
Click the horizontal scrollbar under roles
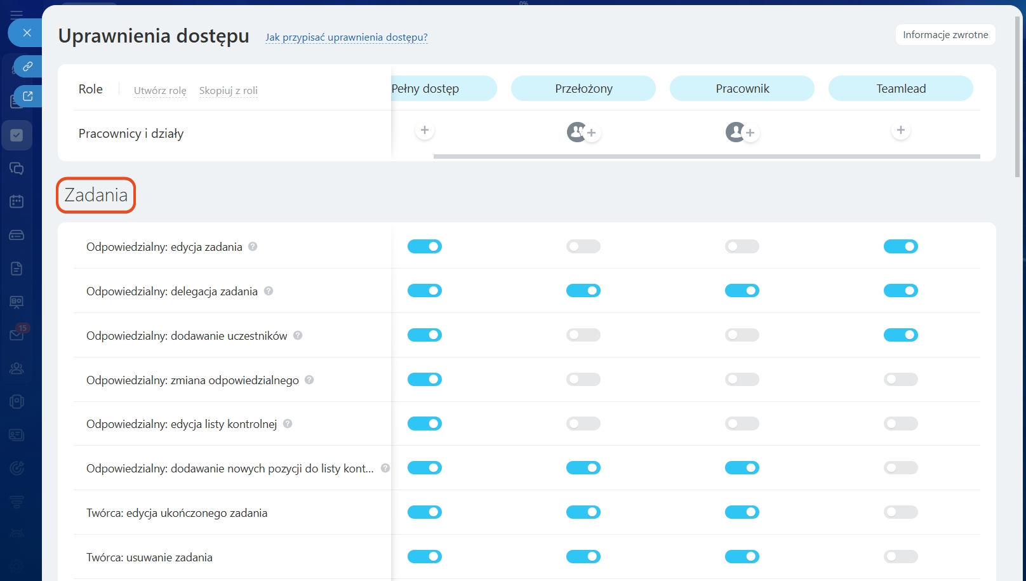[x=706, y=156]
